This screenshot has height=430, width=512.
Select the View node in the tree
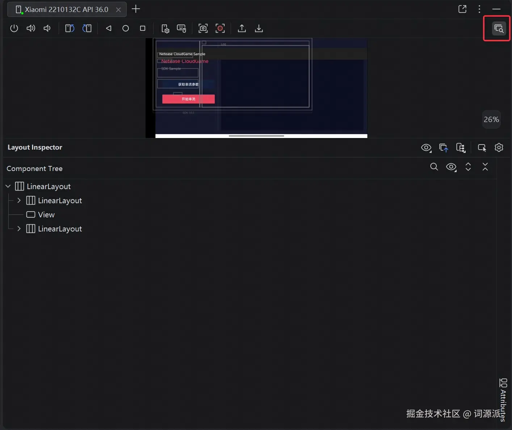250,214
